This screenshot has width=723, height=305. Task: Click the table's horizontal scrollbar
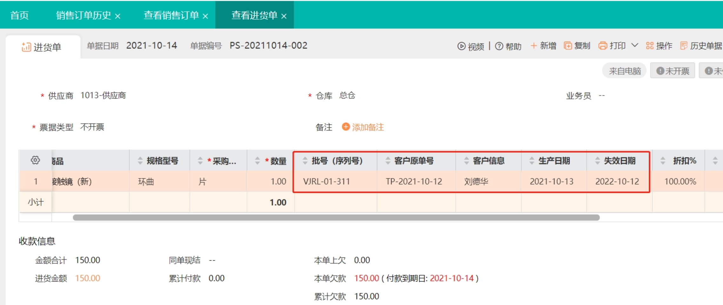[336, 218]
